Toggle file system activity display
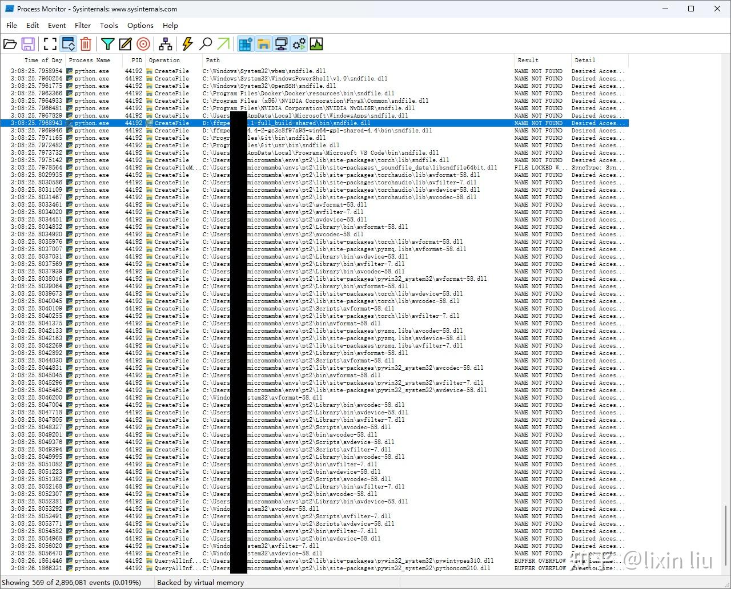 (x=263, y=43)
